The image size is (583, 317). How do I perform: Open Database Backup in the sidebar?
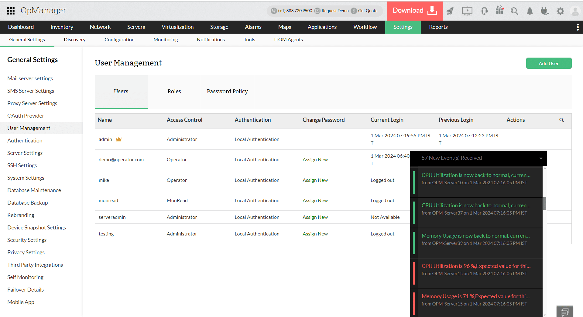pos(28,203)
